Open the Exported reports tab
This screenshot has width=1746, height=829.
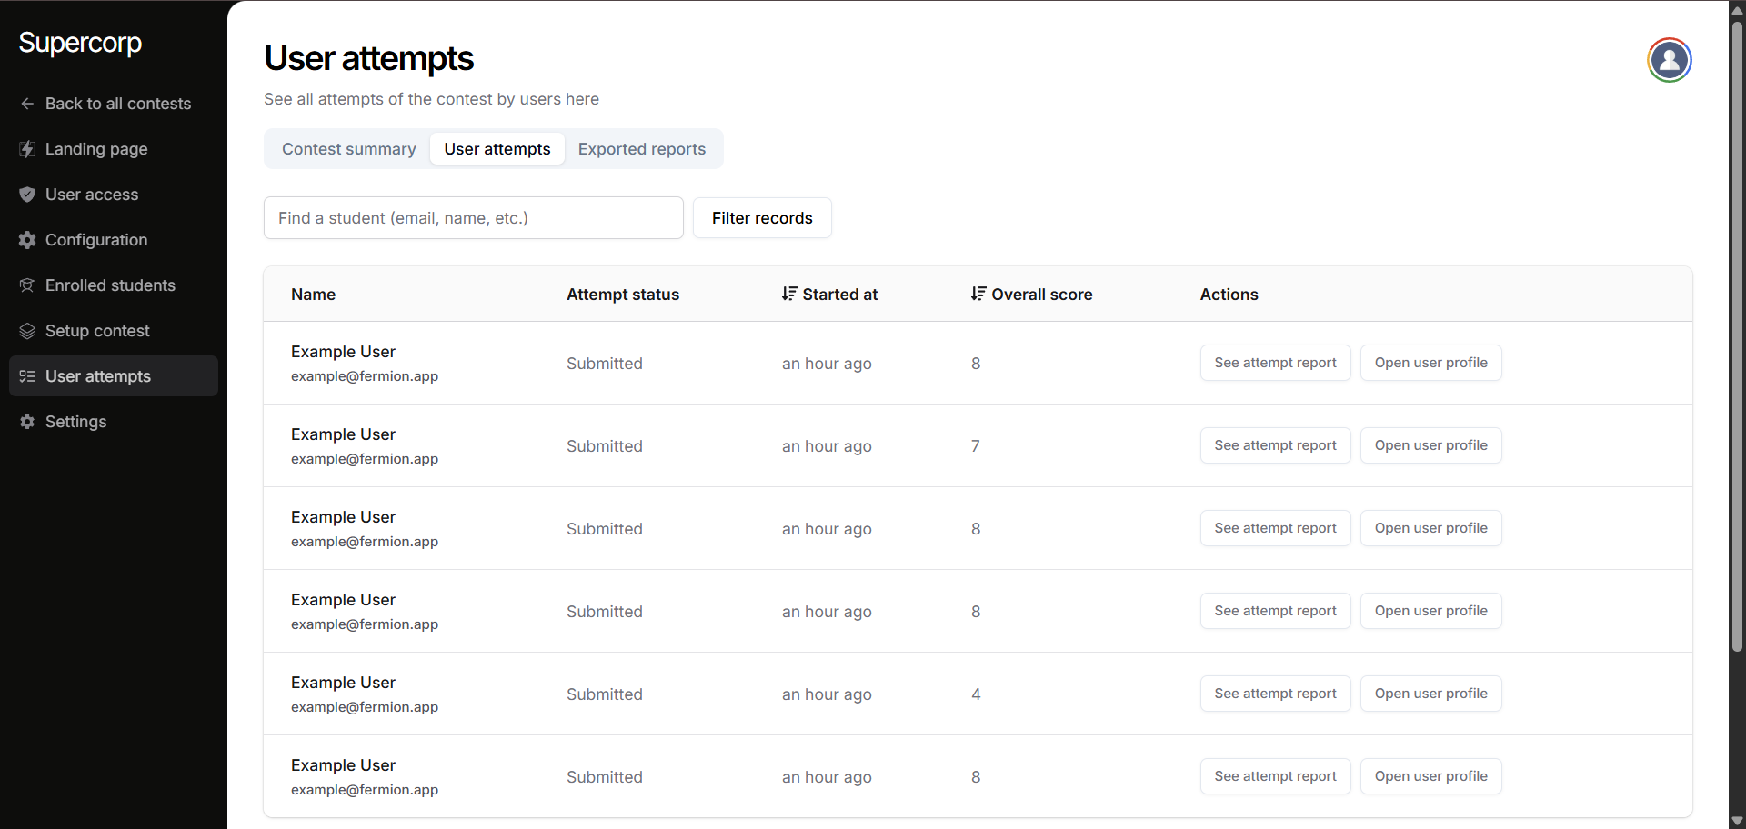(x=641, y=149)
